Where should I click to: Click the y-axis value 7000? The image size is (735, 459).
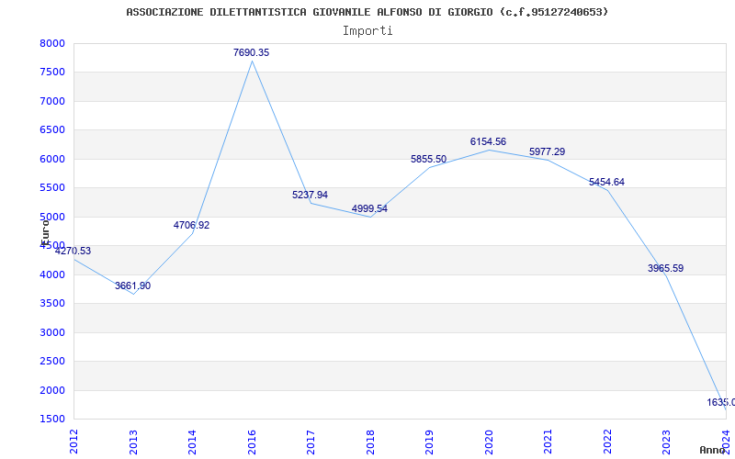click(x=52, y=101)
